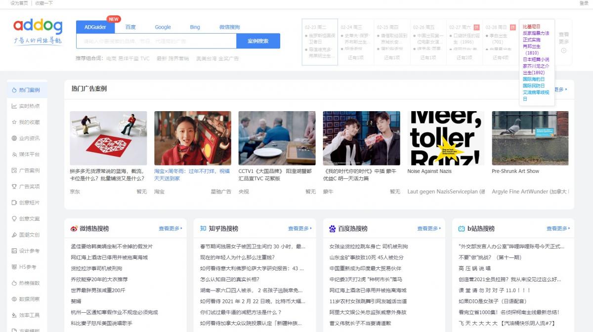The image size is (593, 332).
Task: Open 实时热点 chart icon in sidebar
Action: pyautogui.click(x=14, y=106)
